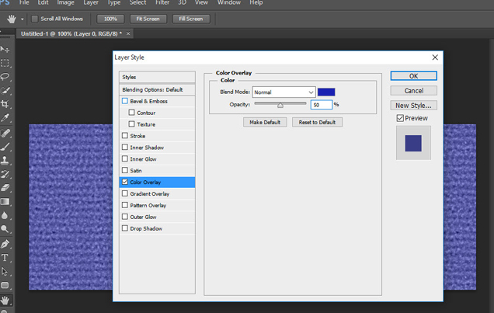Click OK to apply layer style
Viewport: 494px width, 313px height.
[413, 76]
